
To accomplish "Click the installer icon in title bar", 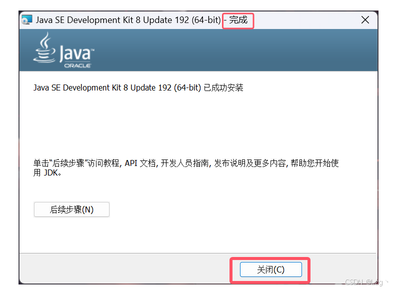I will [27, 20].
